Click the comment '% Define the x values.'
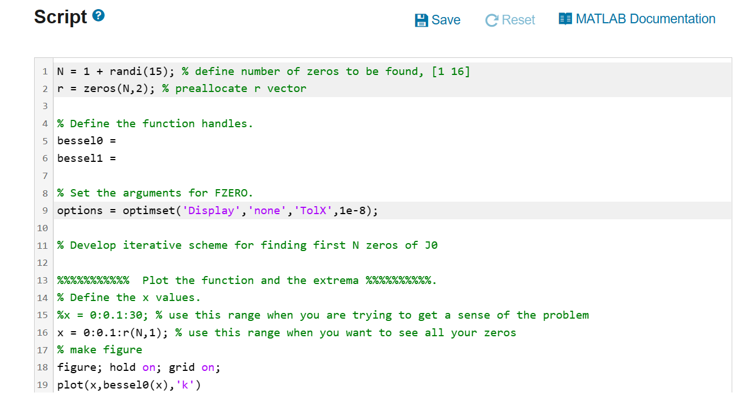This screenshot has width=751, height=401. coord(129,298)
